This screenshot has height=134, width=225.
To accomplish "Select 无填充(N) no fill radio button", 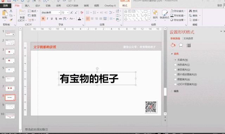I will point(175,60).
